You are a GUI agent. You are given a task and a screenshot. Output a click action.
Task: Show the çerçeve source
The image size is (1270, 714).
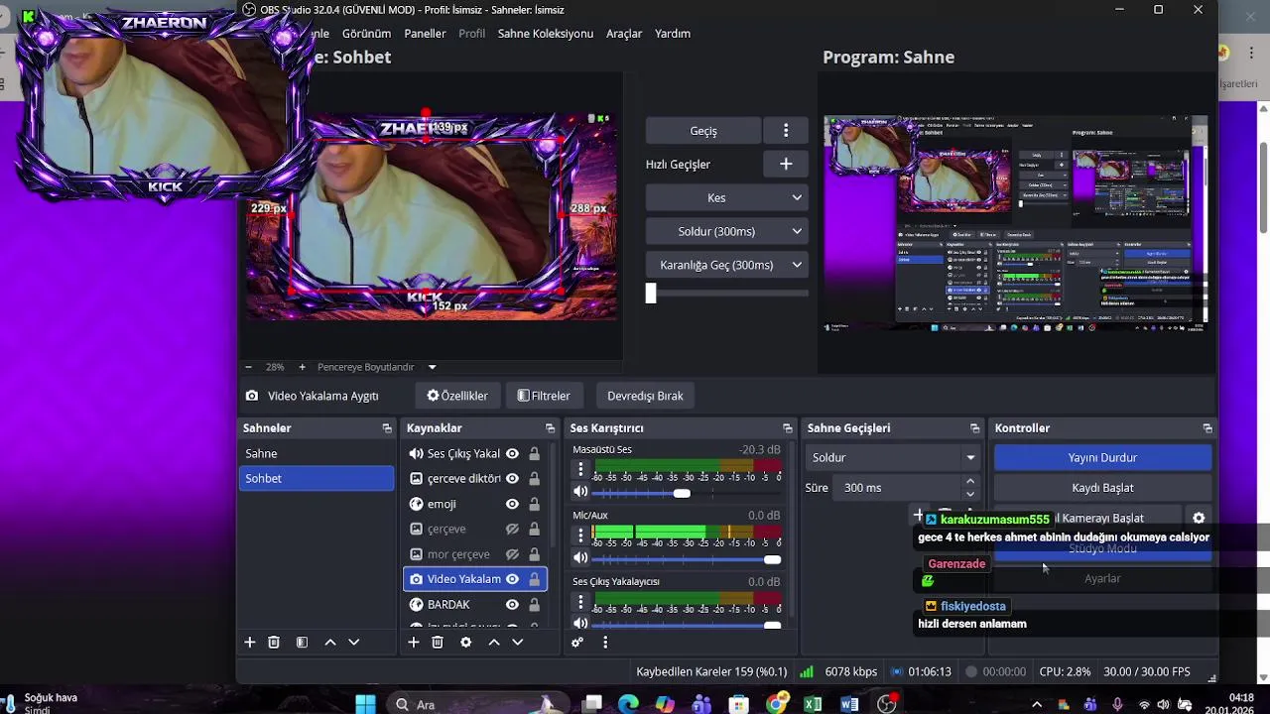click(x=512, y=530)
